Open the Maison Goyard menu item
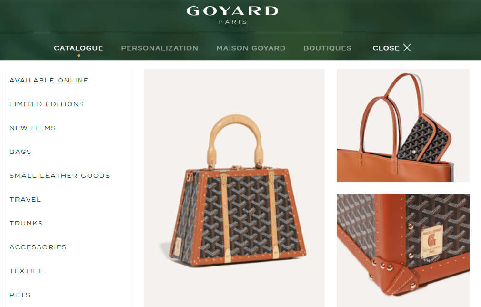The width and height of the screenshot is (481, 307). tap(251, 48)
